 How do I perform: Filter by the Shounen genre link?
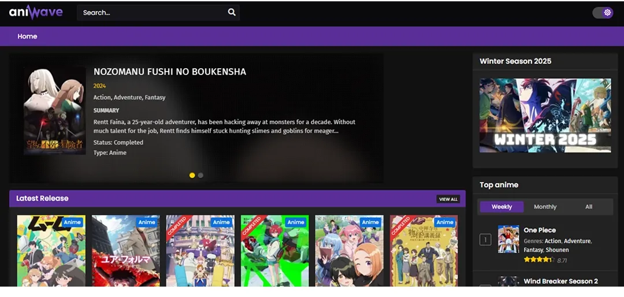click(x=557, y=250)
